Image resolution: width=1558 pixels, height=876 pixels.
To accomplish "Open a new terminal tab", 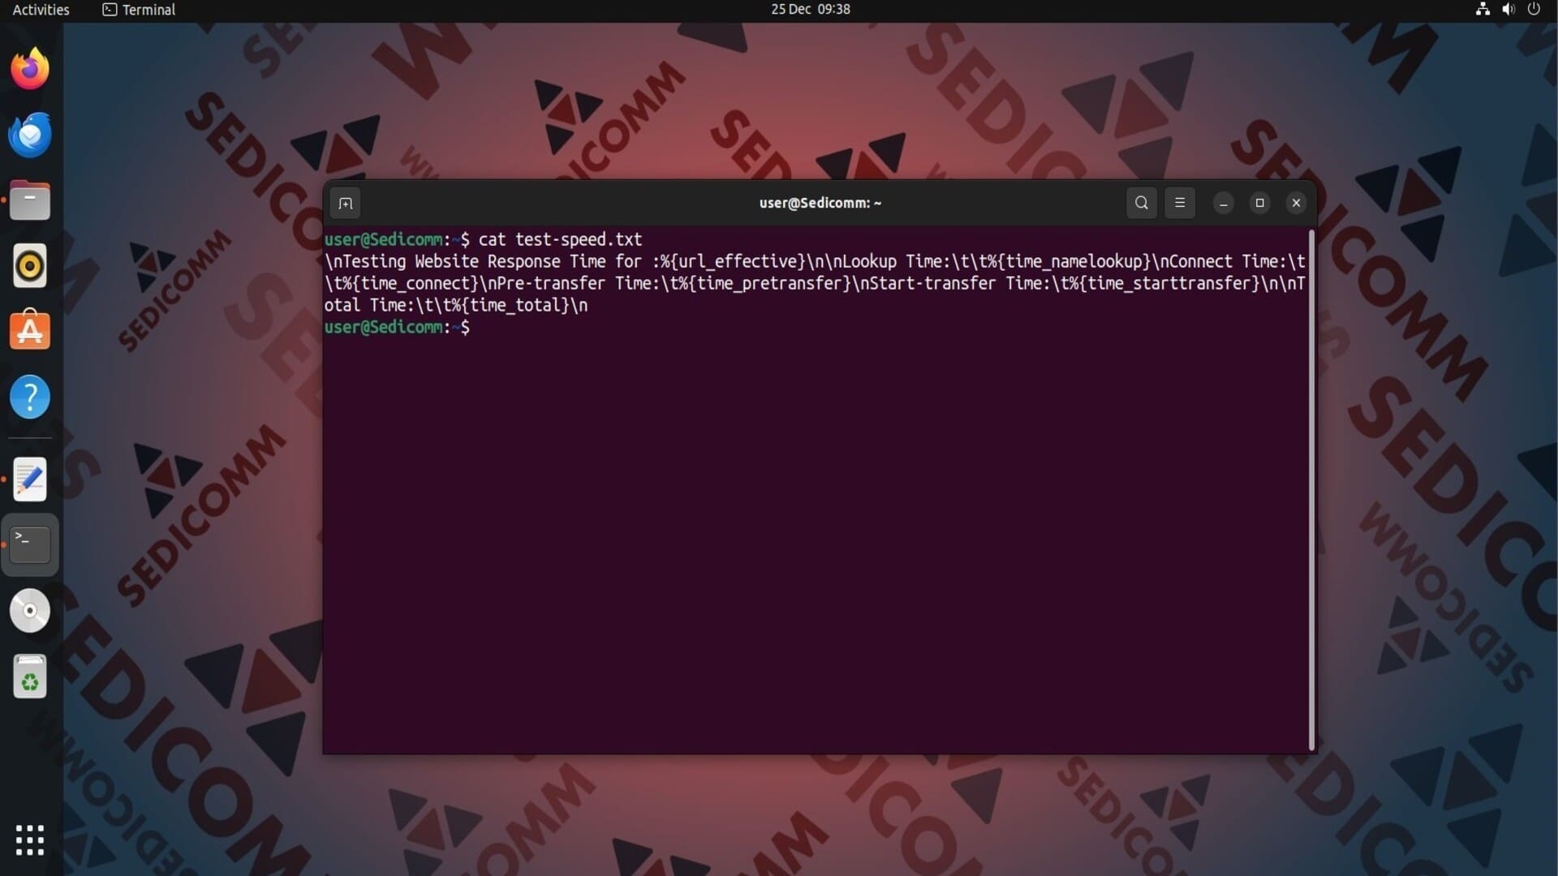I will (345, 204).
